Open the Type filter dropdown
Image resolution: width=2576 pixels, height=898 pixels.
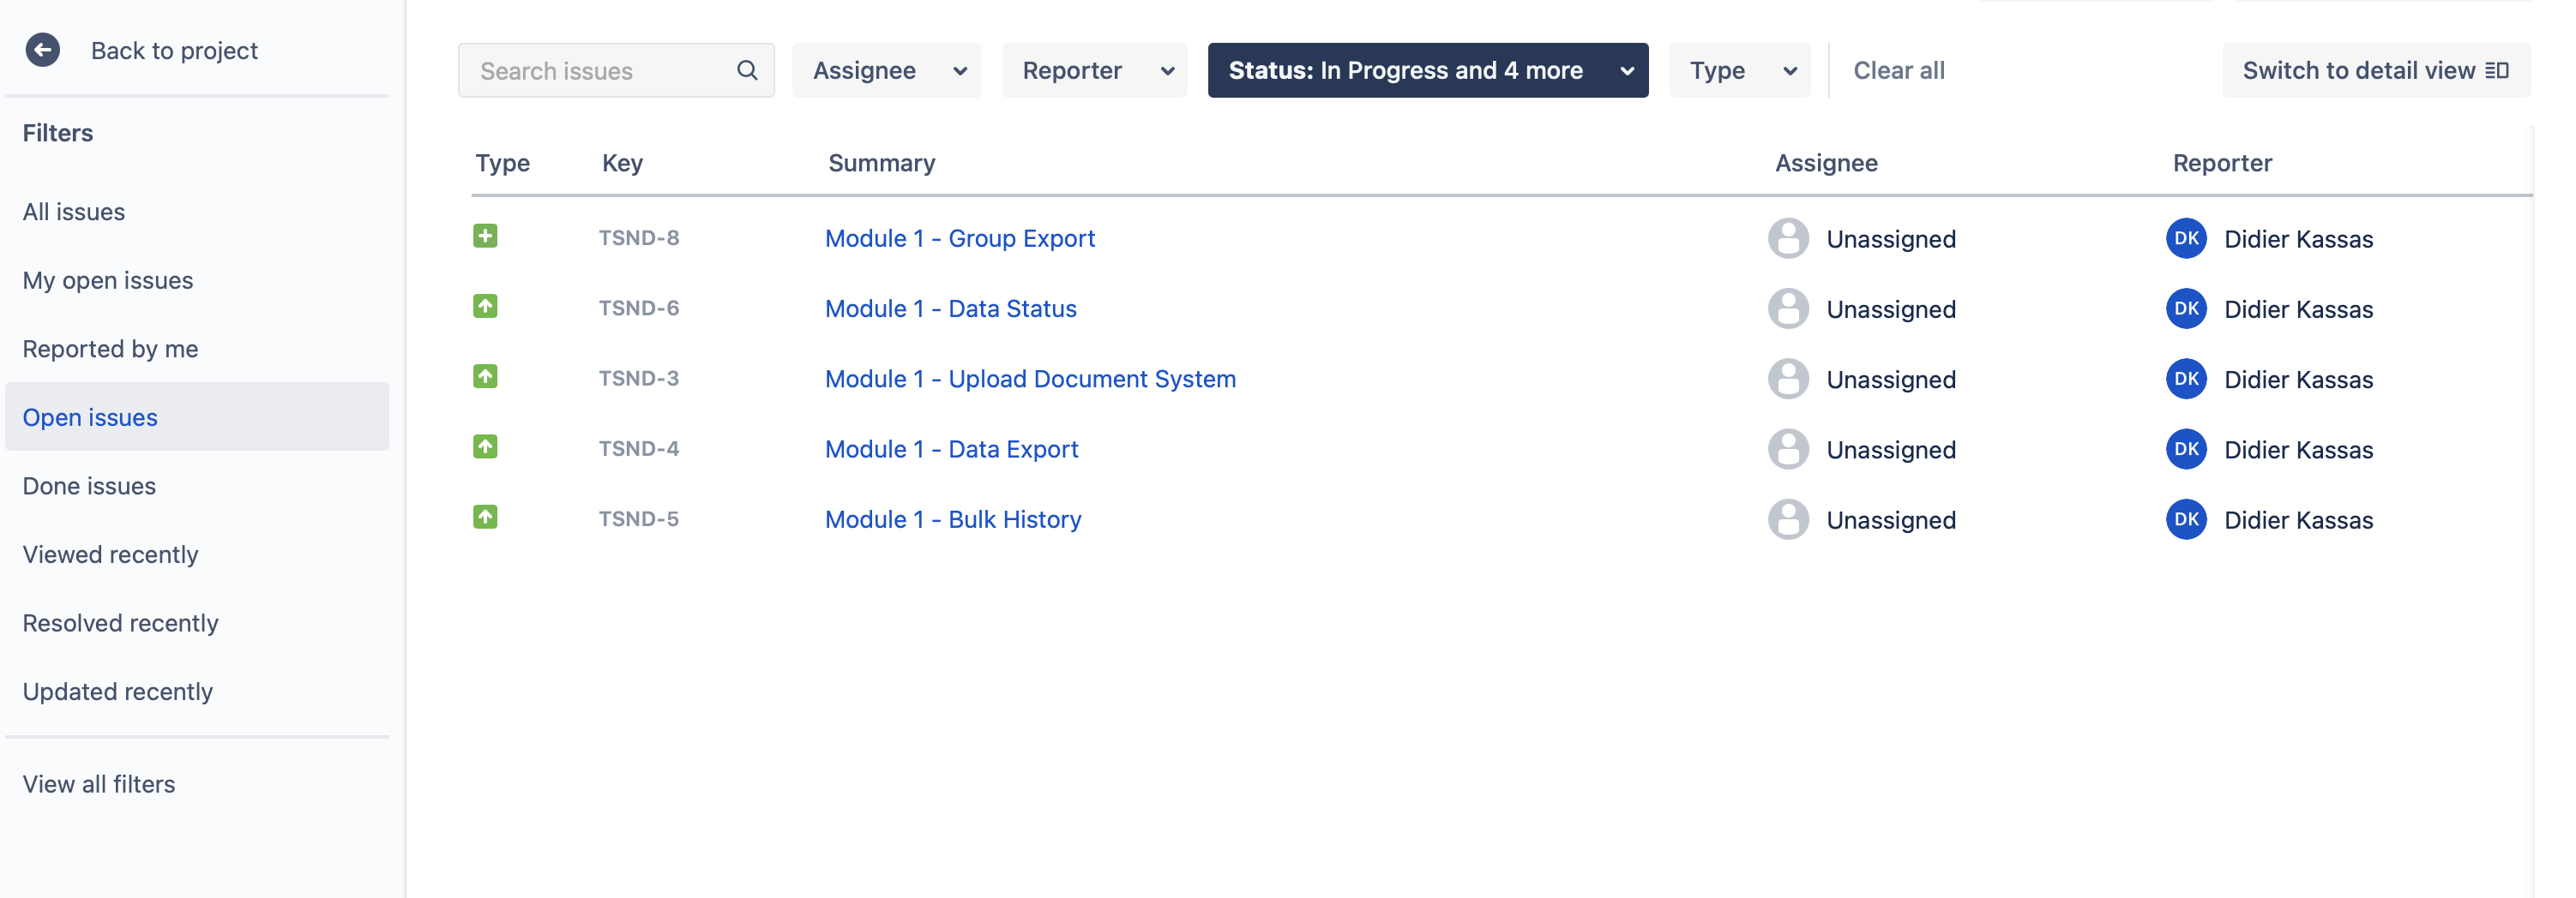[1739, 70]
